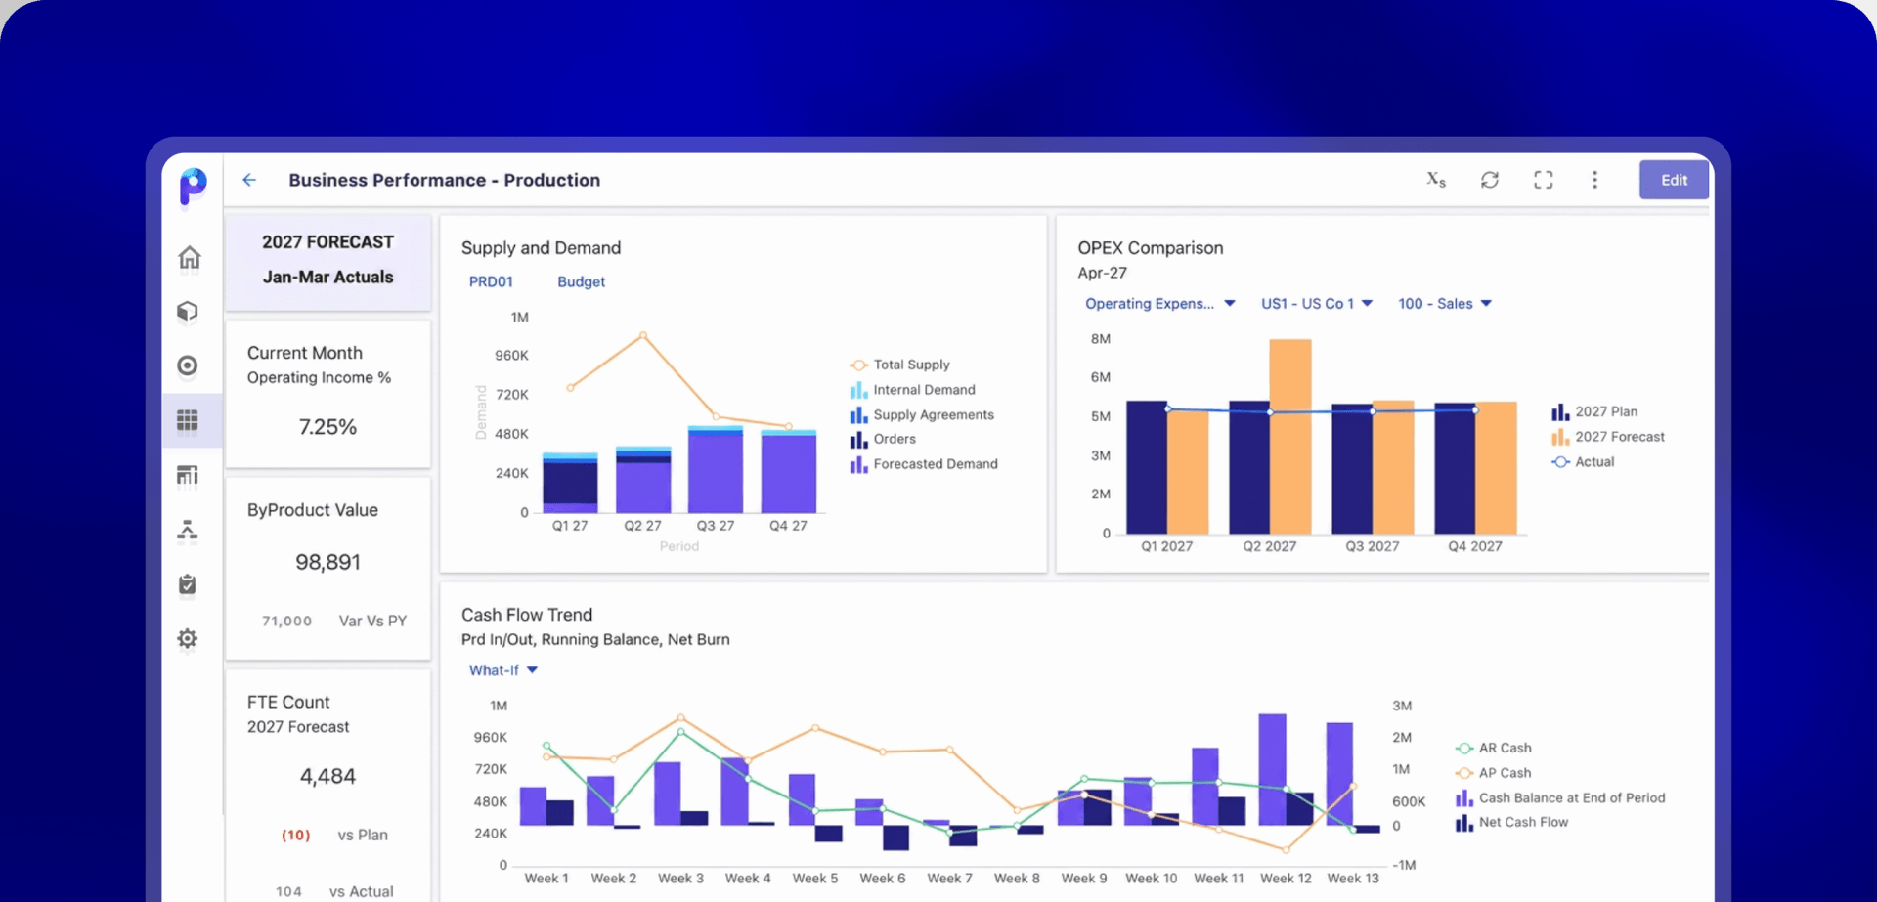This screenshot has height=902, width=1877.
Task: Click the Xs substitution variables icon
Action: click(x=1435, y=180)
